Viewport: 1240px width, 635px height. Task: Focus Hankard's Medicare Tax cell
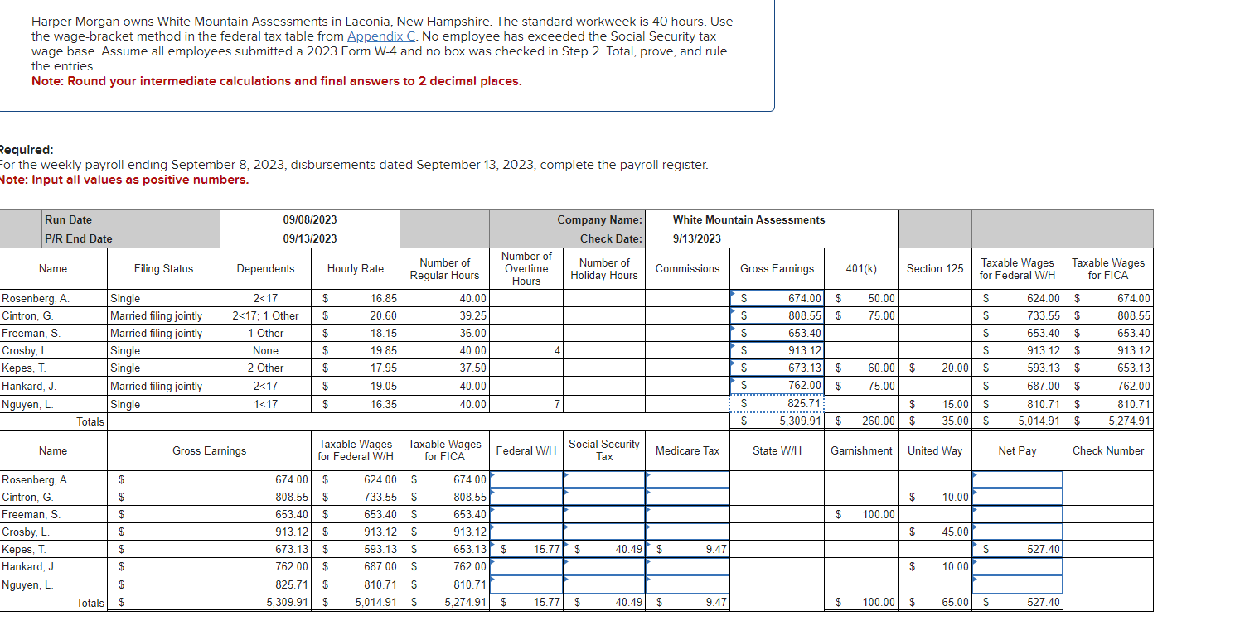pyautogui.click(x=688, y=566)
